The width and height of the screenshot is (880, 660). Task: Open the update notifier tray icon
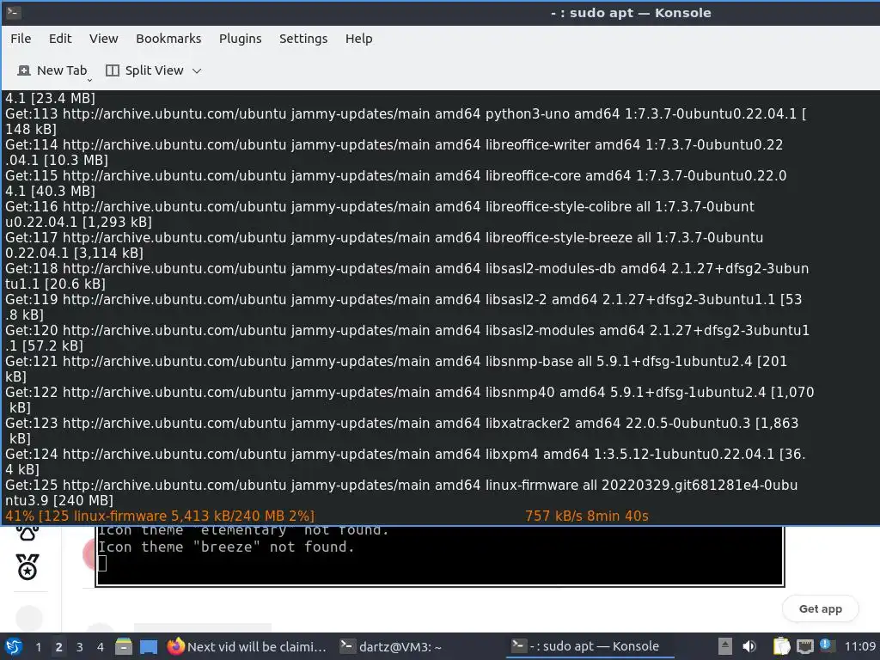tap(827, 645)
